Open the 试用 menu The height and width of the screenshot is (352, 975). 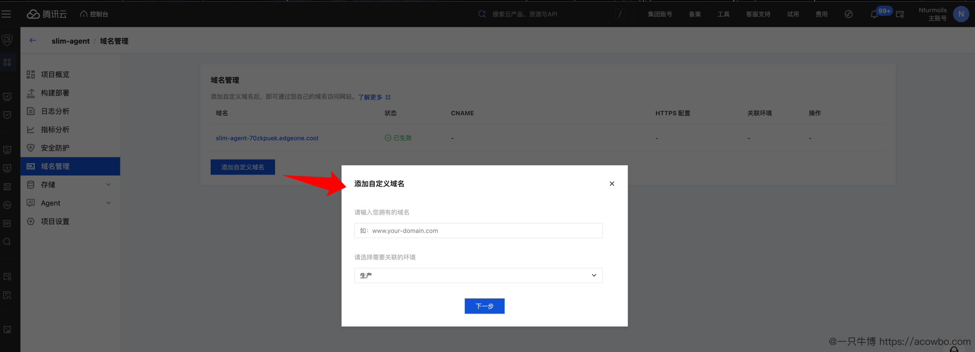pos(793,14)
